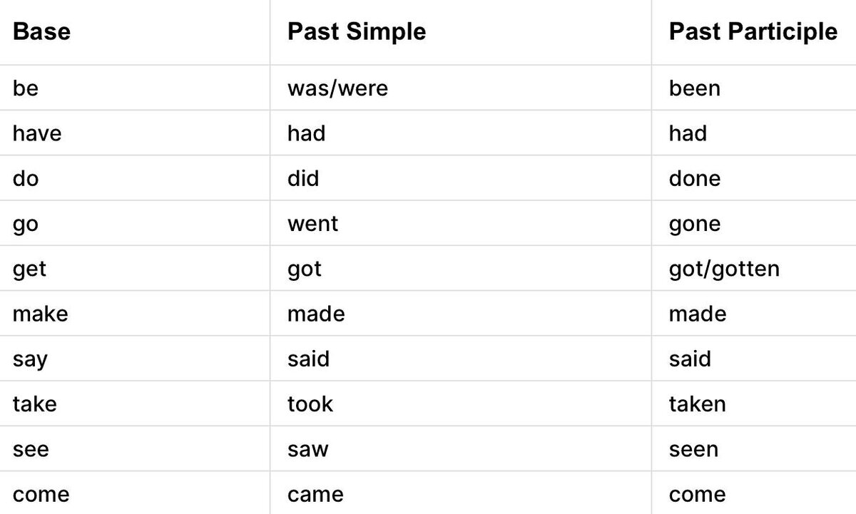Click the word saw

point(308,450)
